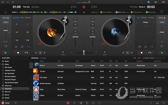Screen dimensions: 168x105
Task: Select PAD tab on right deck FX
Action: (x=138, y=17)
